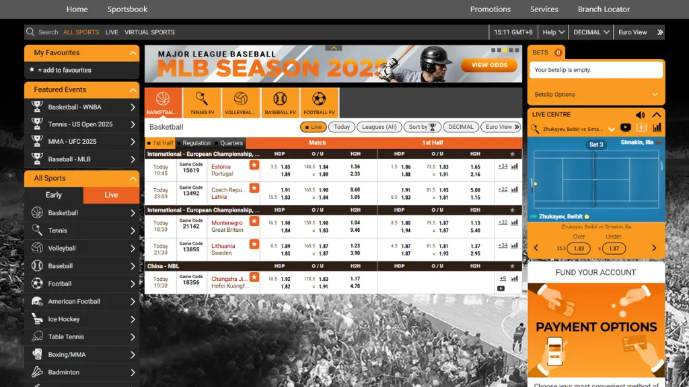Open Baseball - MLB featured event
The width and height of the screenshot is (689, 387).
click(x=82, y=159)
